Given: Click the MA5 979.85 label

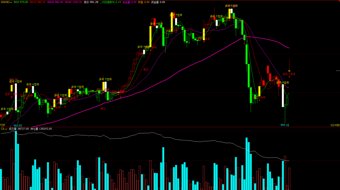Looking at the screenshot, I should pos(21,2).
